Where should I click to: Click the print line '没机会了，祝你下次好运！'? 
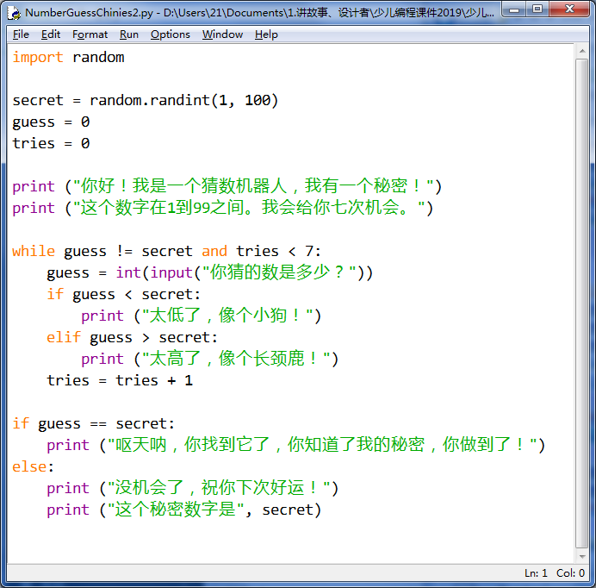(193, 488)
